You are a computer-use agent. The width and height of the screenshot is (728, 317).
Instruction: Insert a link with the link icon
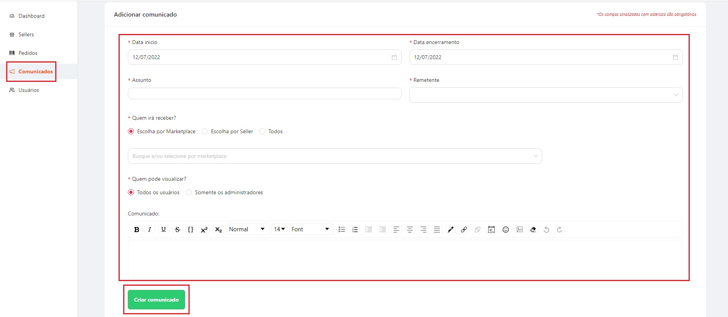(464, 229)
